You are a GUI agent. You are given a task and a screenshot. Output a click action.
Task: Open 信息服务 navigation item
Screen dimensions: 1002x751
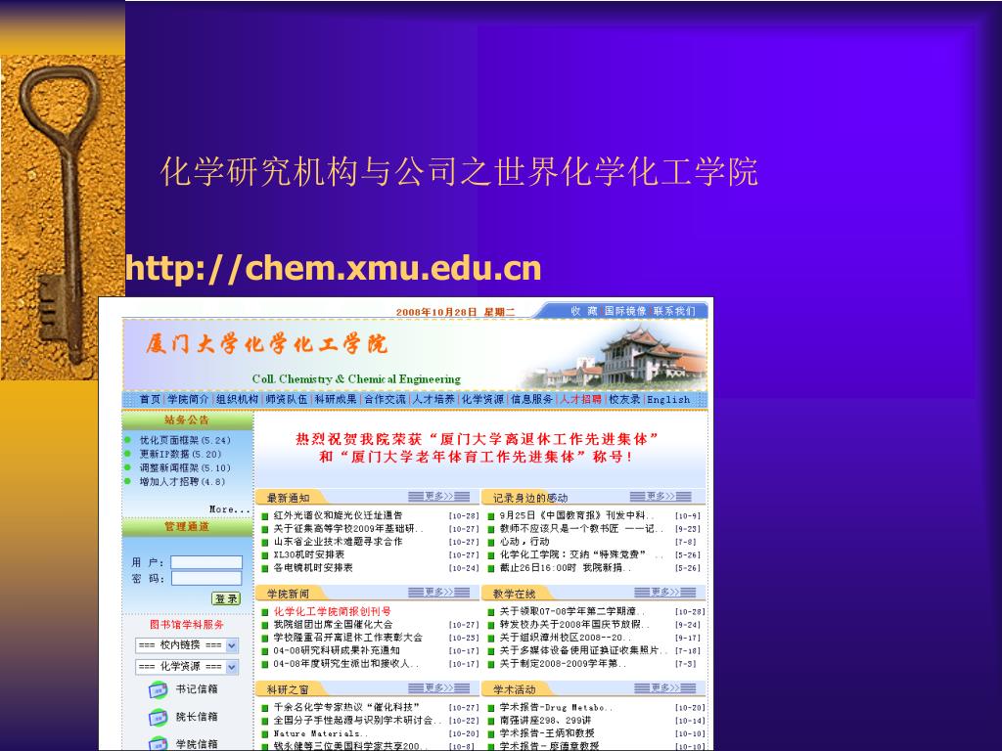(x=531, y=400)
